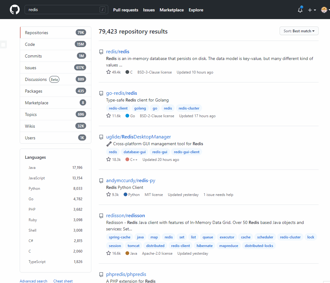The height and width of the screenshot is (283, 330).
Task: Click the repository icon beside uglide/RedisDesktopManager
Action: pyautogui.click(x=101, y=137)
